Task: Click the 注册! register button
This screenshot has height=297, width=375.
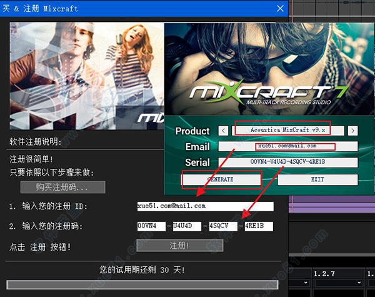Action: click(180, 246)
